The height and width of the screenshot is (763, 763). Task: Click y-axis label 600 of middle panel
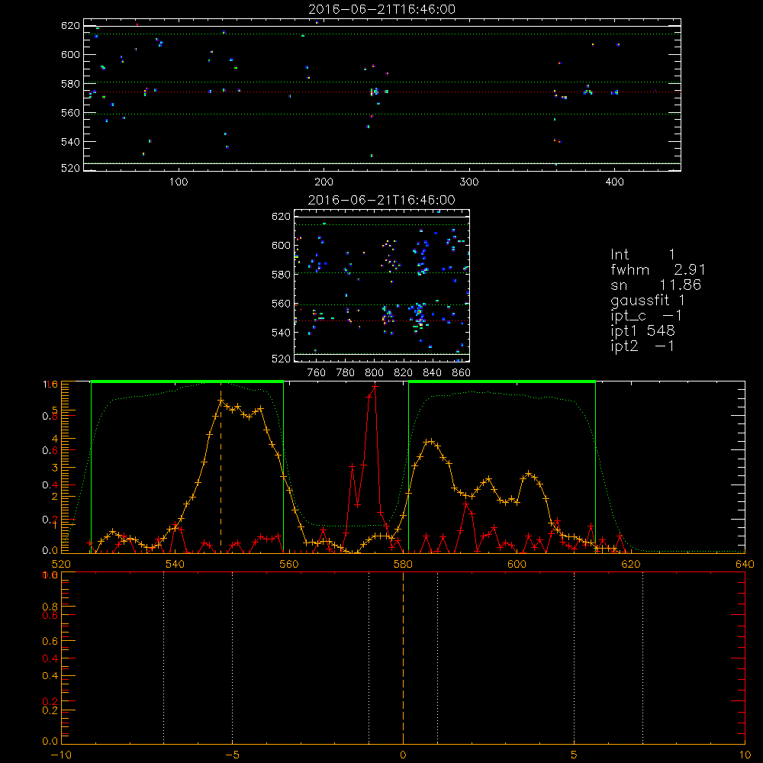click(x=281, y=245)
